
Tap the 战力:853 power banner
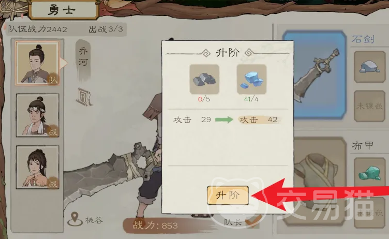[x=155, y=225]
